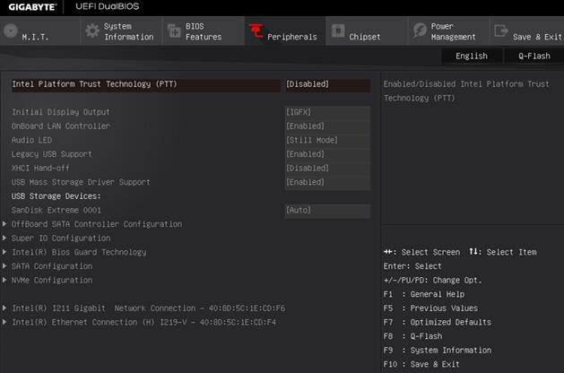The height and width of the screenshot is (373, 564).
Task: Expand the Super IO Configuration submenu
Action: 61,239
